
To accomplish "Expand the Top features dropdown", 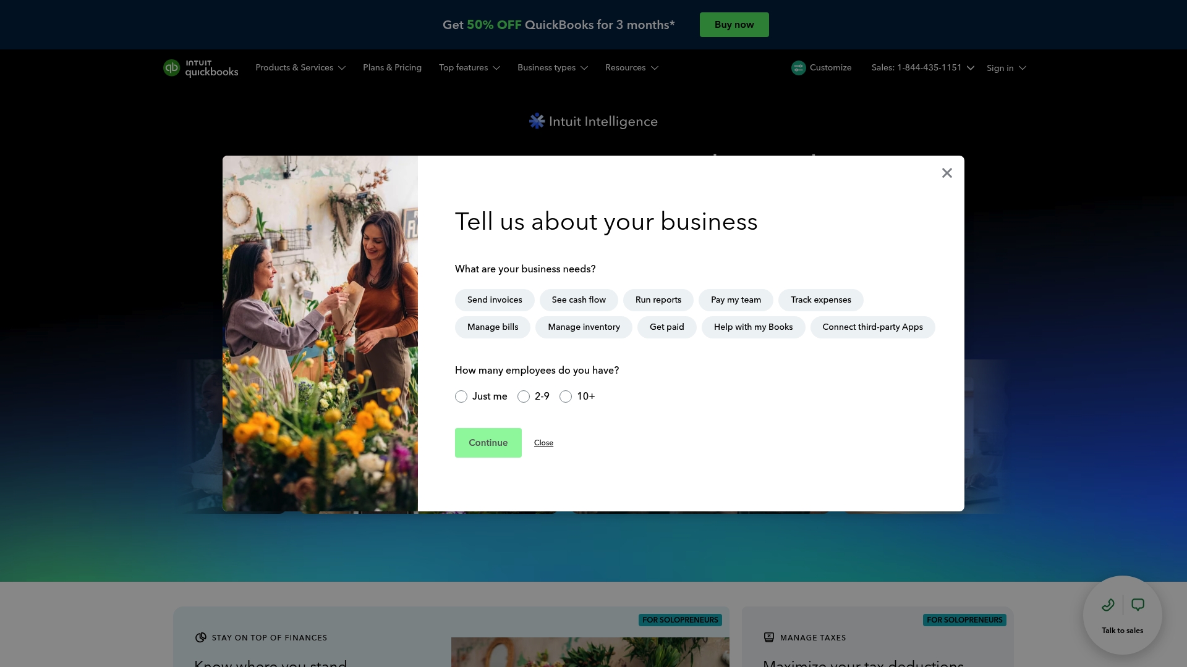I will pyautogui.click(x=469, y=68).
